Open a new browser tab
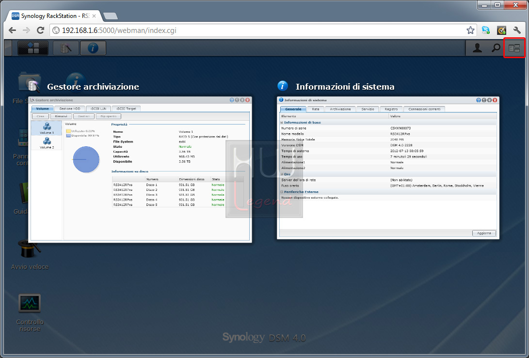The image size is (529, 358). tap(111, 16)
